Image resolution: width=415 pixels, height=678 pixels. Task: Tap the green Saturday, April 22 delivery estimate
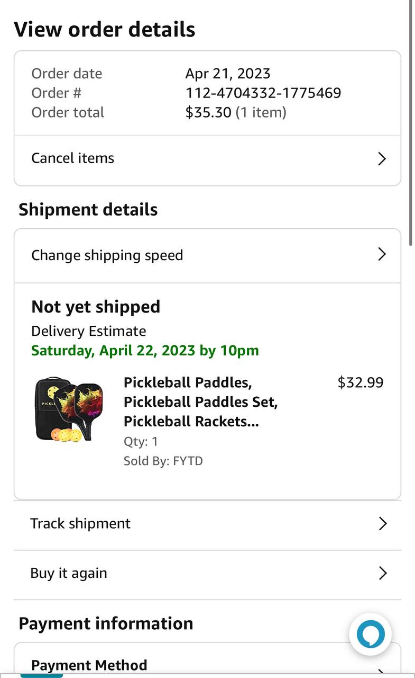145,351
